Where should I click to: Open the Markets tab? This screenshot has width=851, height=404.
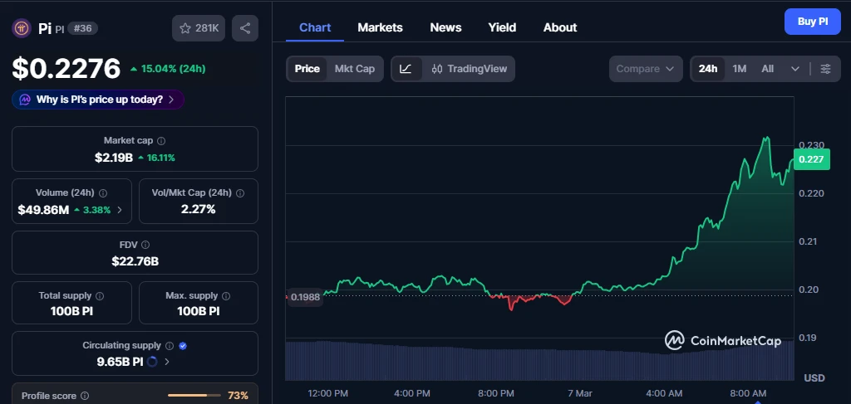pyautogui.click(x=380, y=27)
